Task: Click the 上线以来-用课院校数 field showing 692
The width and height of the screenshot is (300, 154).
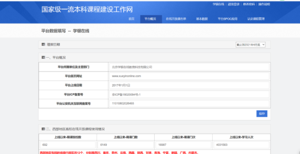Action: (x=67, y=145)
